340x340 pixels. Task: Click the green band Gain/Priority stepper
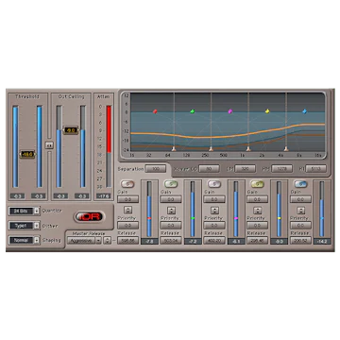171,211
